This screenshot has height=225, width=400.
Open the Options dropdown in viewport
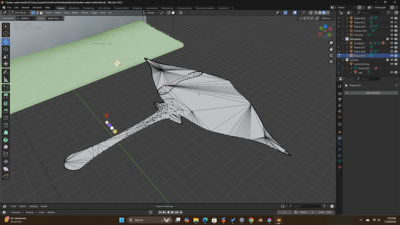point(328,19)
